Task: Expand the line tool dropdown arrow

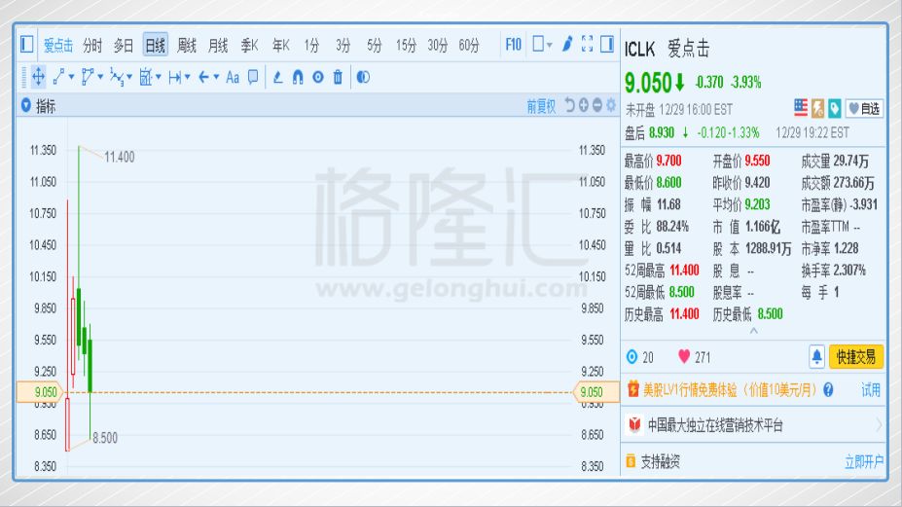Action: click(71, 77)
